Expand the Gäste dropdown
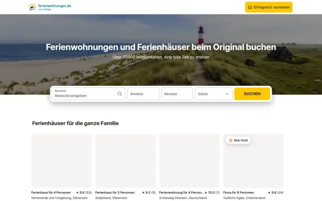This screenshot has height=201, width=322. [x=214, y=94]
